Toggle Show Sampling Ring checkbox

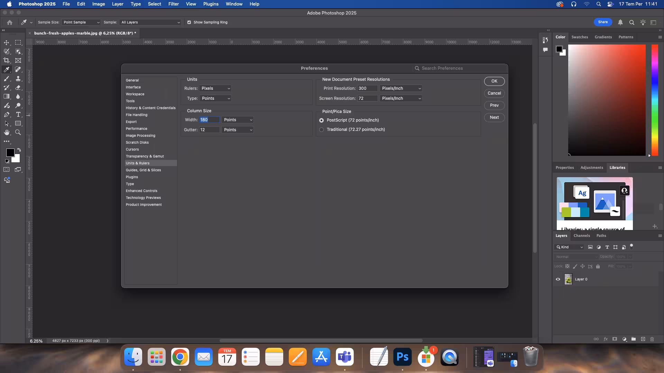(189, 22)
